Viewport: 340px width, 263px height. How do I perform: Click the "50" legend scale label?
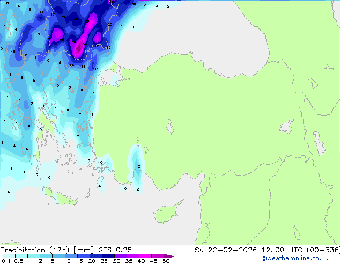point(166,261)
